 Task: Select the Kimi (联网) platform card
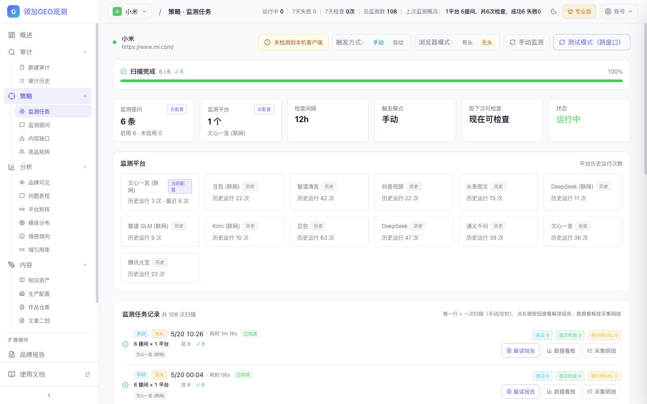point(244,231)
